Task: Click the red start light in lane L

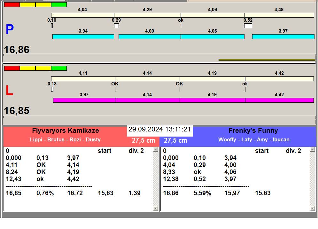Action: (12, 68)
